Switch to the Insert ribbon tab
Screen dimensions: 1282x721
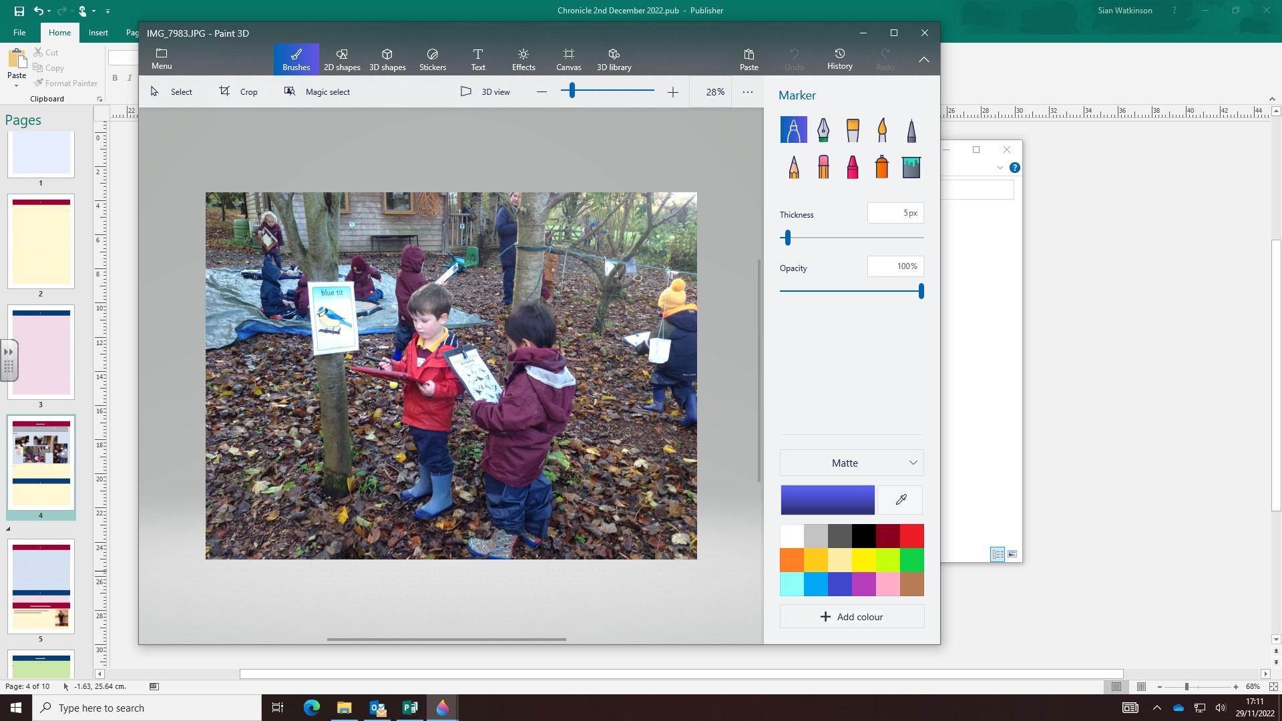(98, 32)
